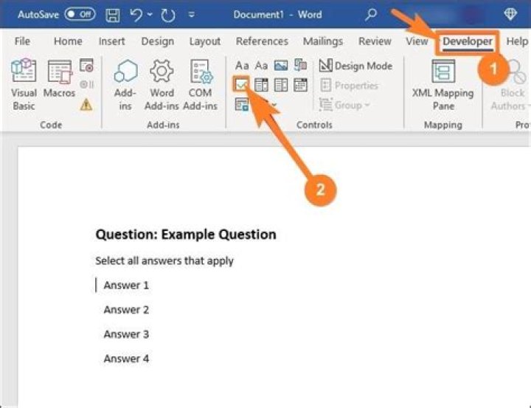The width and height of the screenshot is (531, 408).
Task: Click the Save button in title bar
Action: [112, 15]
